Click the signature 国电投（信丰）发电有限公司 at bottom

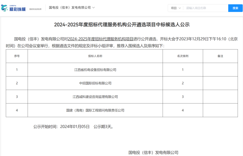coord(153,152)
